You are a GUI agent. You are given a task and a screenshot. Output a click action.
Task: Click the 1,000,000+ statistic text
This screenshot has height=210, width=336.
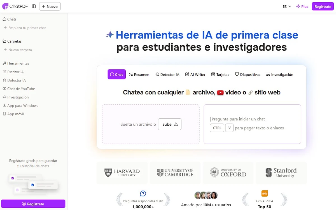(143, 207)
